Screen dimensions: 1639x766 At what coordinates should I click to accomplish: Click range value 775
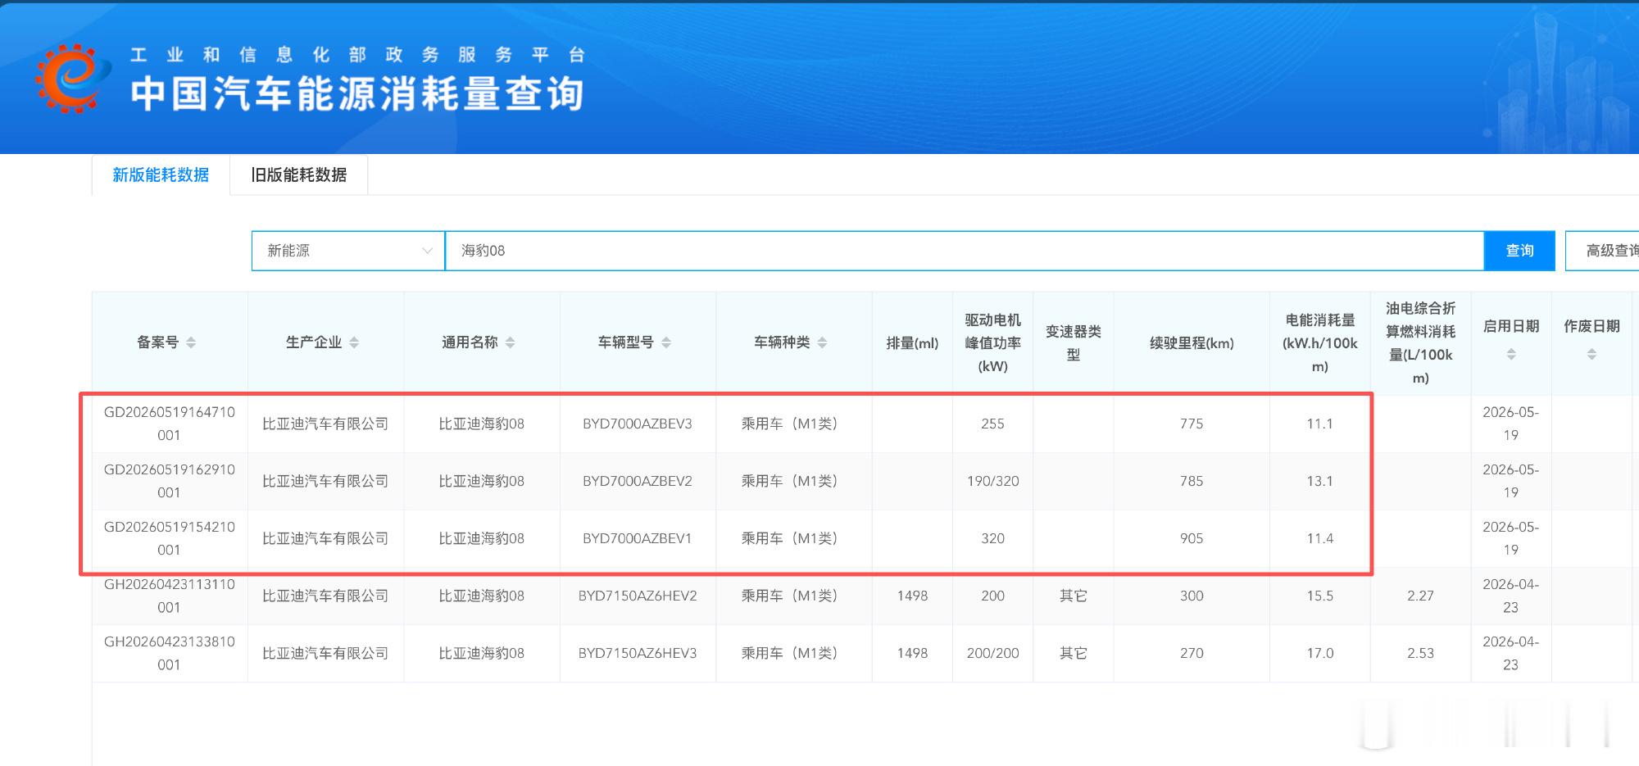(x=1192, y=424)
